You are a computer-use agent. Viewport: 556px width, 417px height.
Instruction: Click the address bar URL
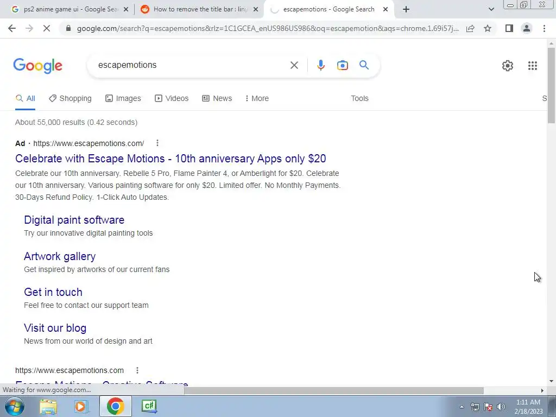point(268,28)
